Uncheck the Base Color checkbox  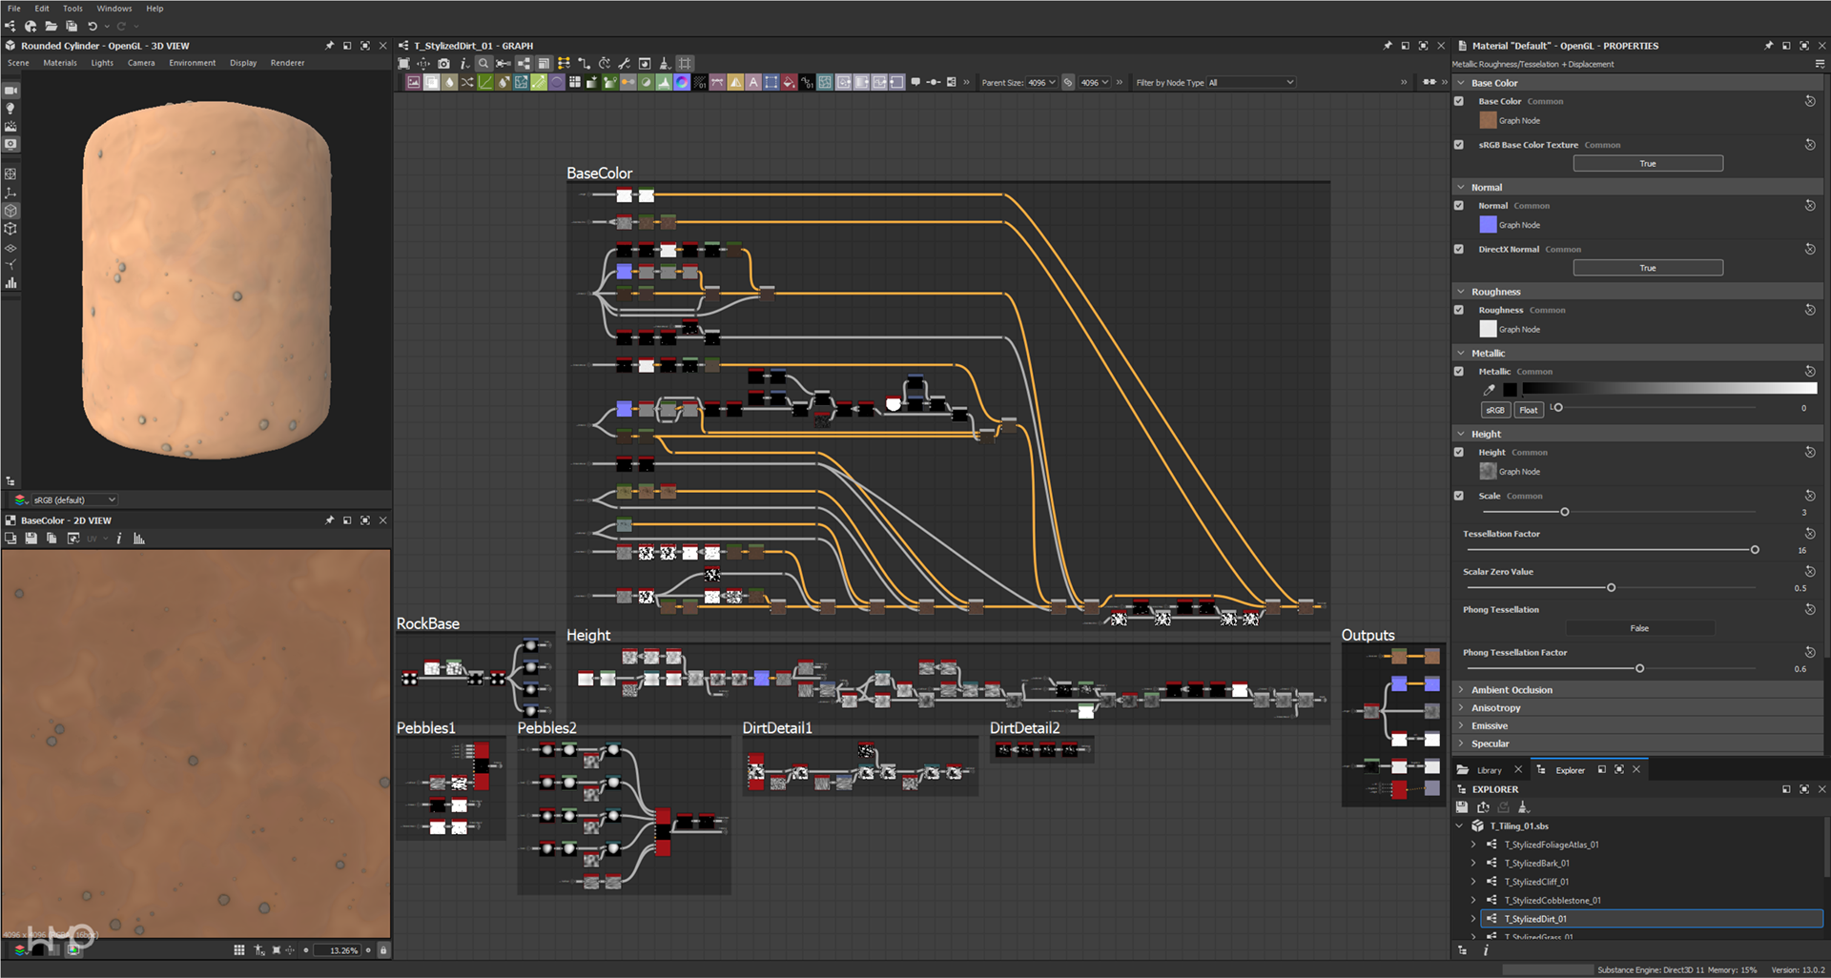pyautogui.click(x=1459, y=101)
